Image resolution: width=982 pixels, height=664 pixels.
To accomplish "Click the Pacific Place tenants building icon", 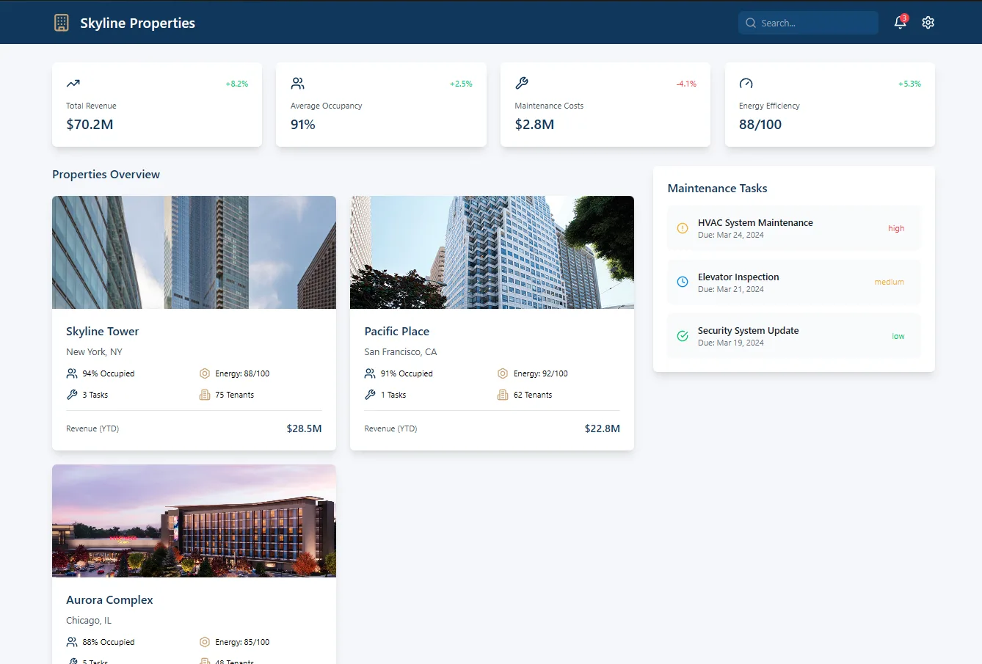I will click(503, 395).
